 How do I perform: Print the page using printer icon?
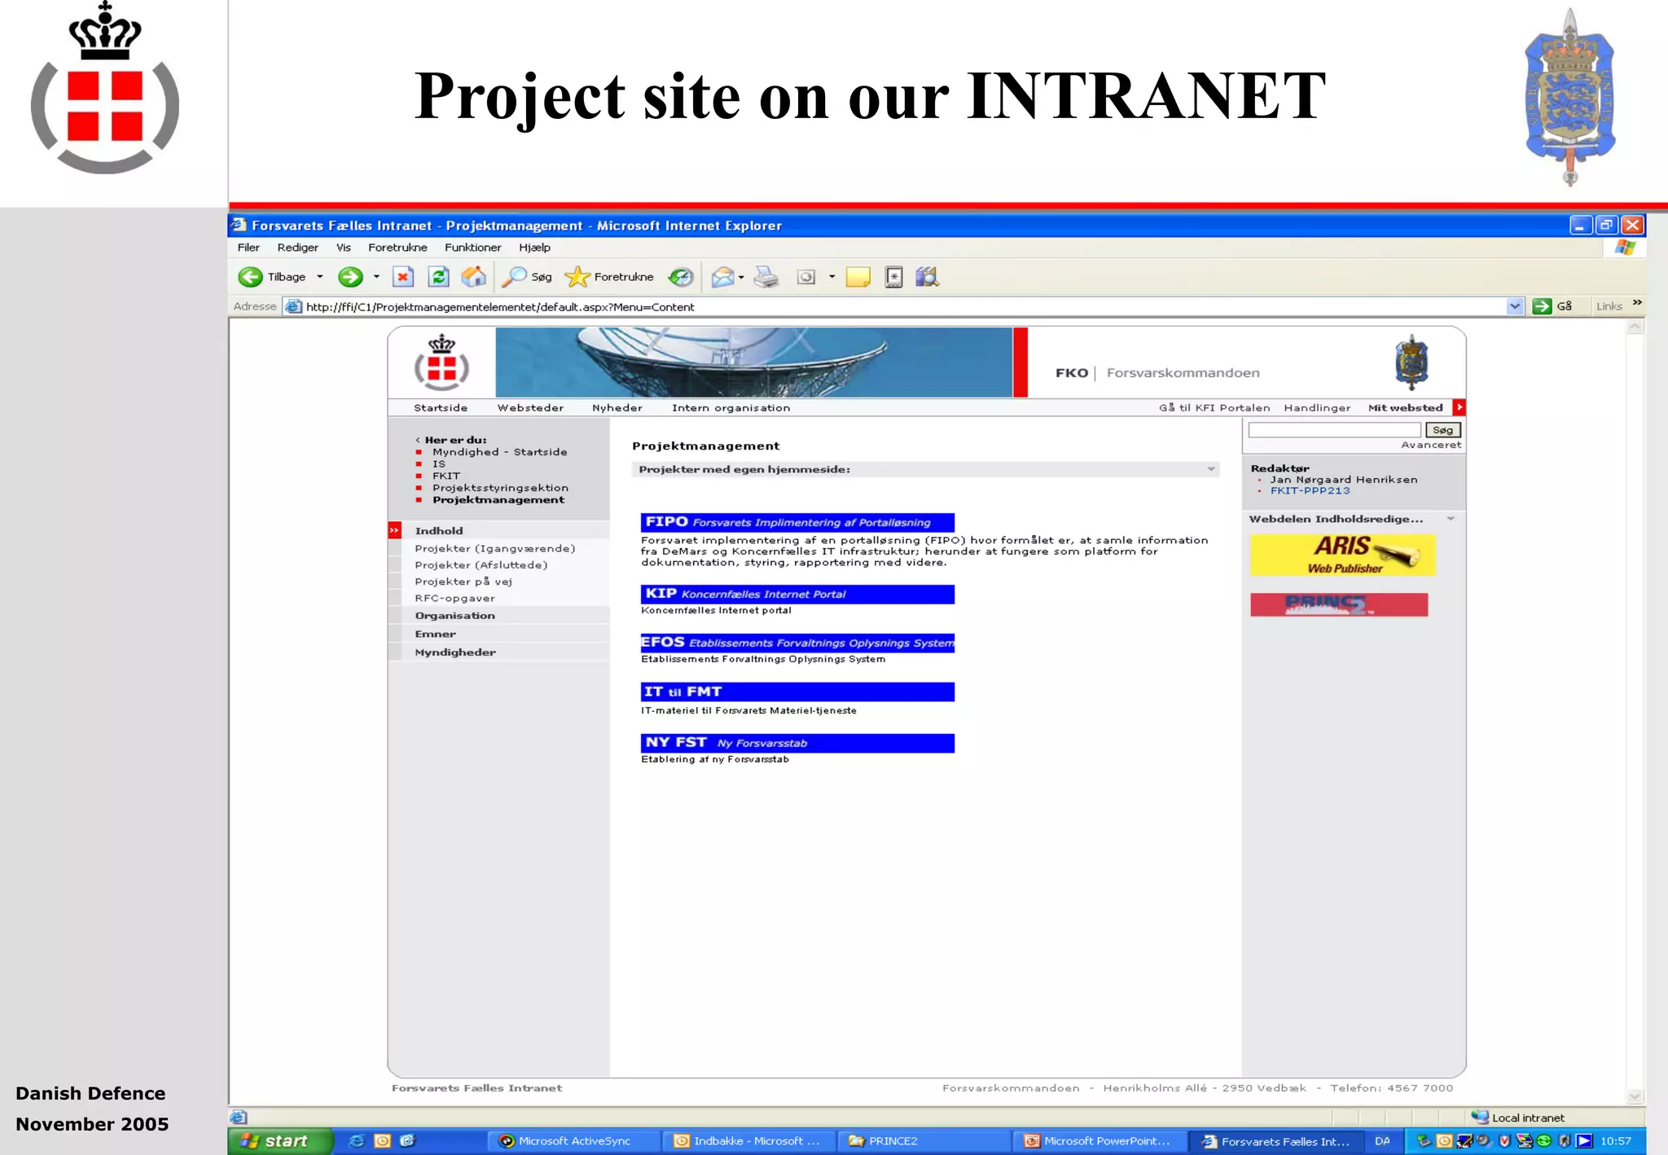766,277
